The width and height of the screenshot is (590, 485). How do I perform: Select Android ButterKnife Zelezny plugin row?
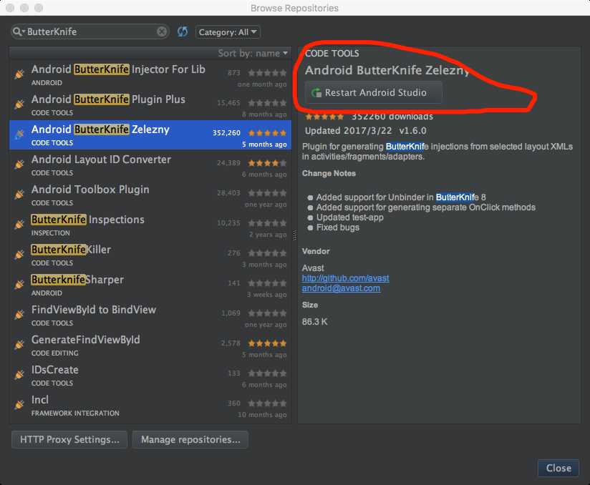pos(150,135)
